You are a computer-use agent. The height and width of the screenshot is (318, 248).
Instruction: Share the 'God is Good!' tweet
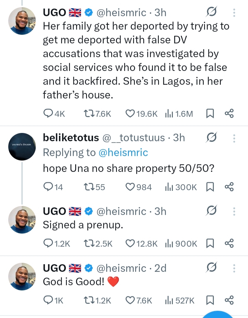coord(229,300)
